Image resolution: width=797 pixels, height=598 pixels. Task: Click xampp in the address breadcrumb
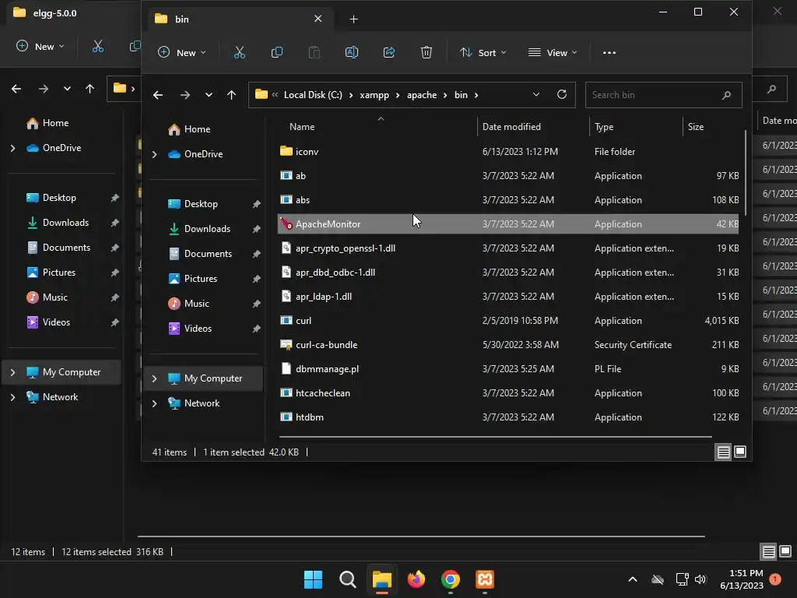coord(374,95)
